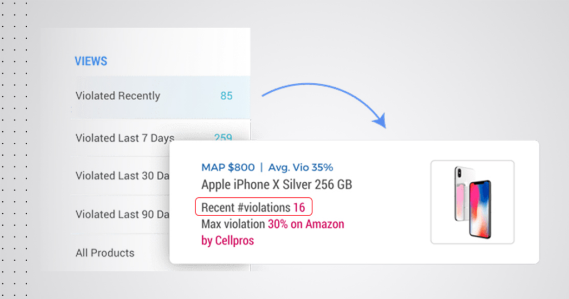This screenshot has height=299, width=569.
Task: Click the 259 count badge
Action: coord(223,138)
